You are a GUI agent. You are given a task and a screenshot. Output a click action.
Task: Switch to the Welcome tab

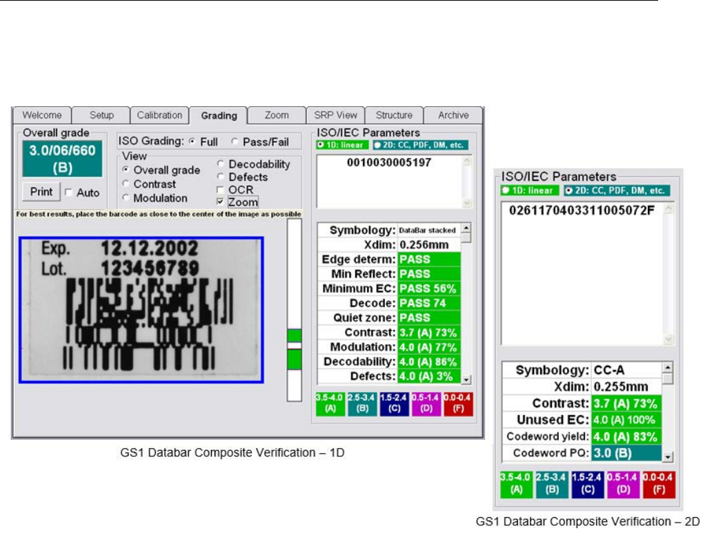(41, 115)
